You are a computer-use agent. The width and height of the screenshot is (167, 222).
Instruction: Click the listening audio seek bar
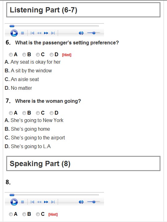[54, 26]
